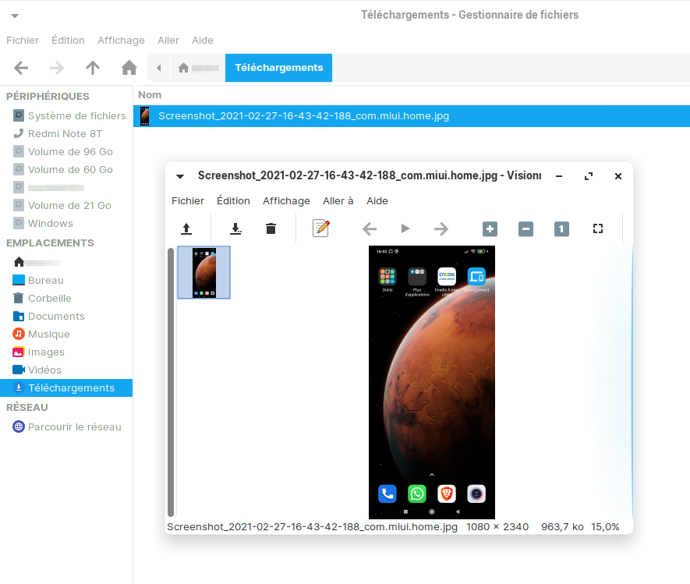Open the image viewer window menu arrow
This screenshot has width=690, height=584.
pos(180,176)
